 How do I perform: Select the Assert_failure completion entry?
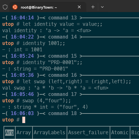coord(88,133)
